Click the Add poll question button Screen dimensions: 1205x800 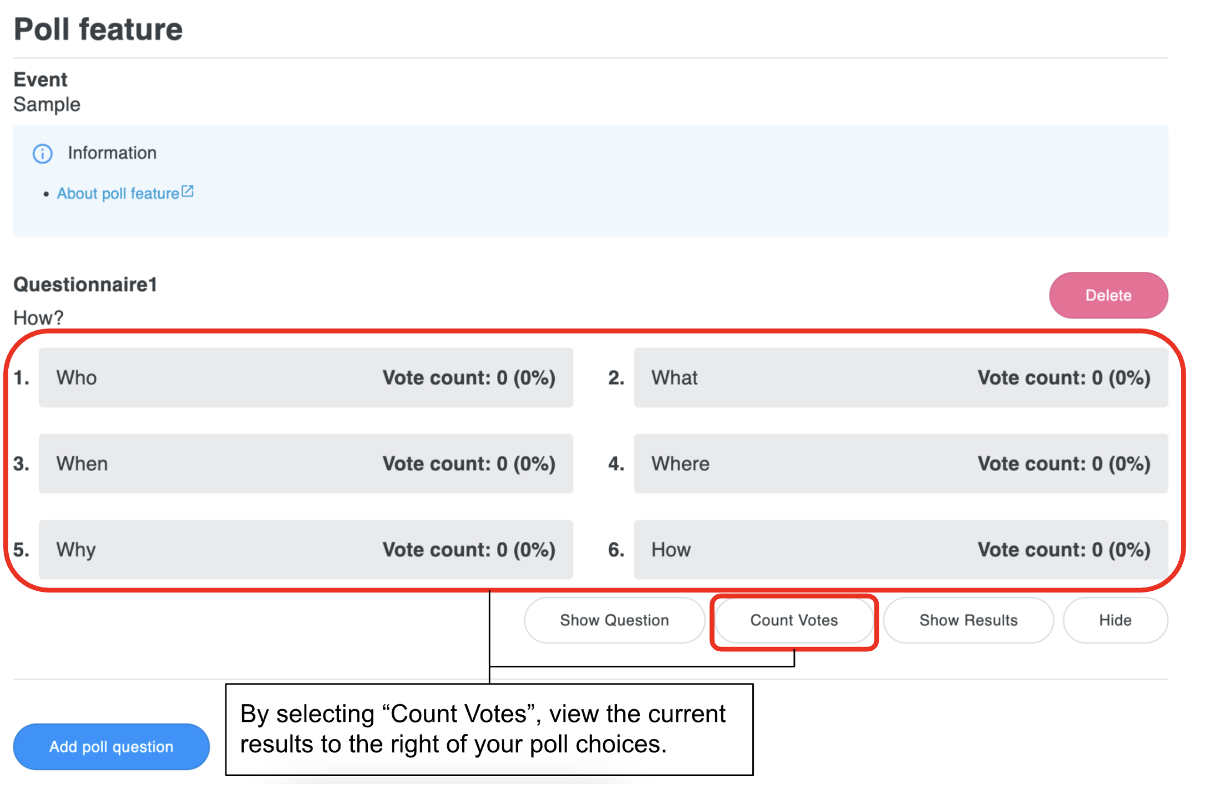coord(111,747)
